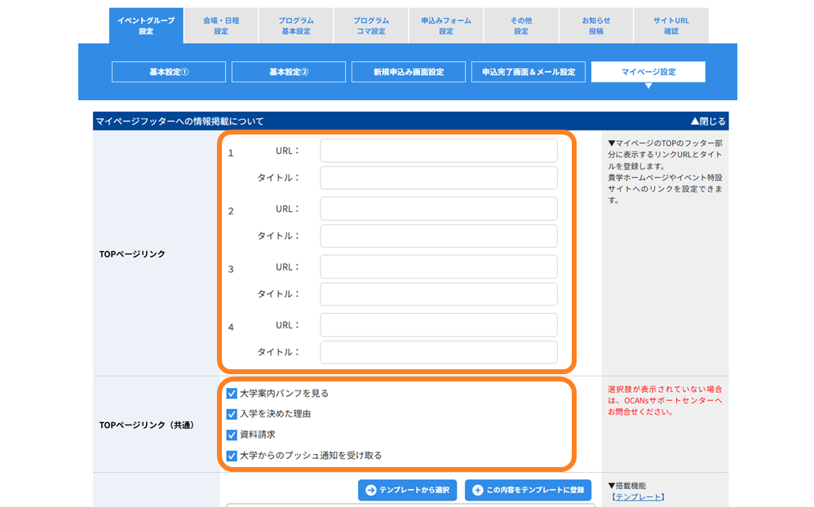This screenshot has width=814, height=507.
Task: Click the タイトル field for link 3
Action: pyautogui.click(x=439, y=294)
